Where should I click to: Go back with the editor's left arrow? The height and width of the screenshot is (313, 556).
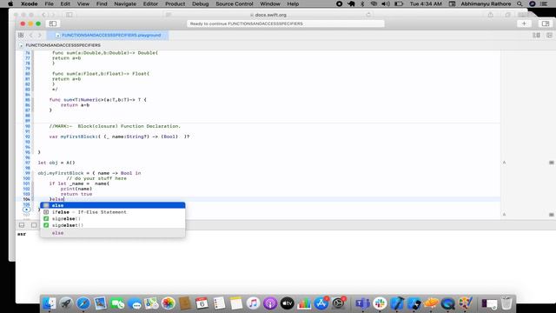pos(31,35)
